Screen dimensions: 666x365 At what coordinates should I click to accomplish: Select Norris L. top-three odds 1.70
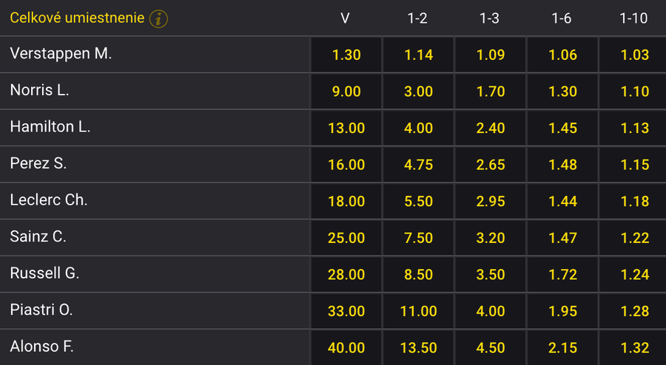[490, 91]
